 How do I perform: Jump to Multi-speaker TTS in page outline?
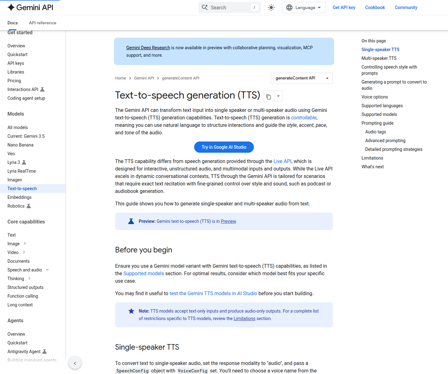pyautogui.click(x=379, y=58)
